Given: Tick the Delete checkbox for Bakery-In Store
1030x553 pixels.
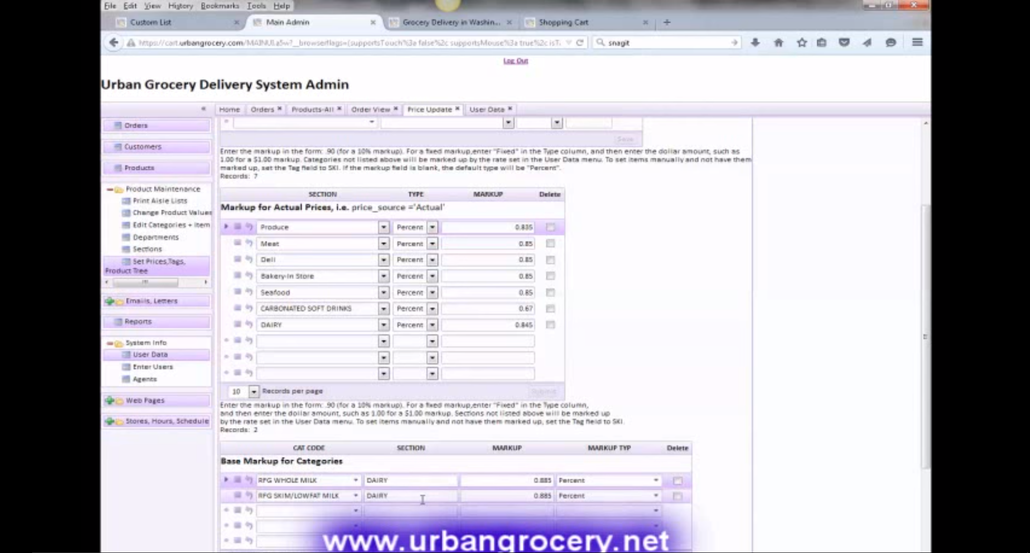Looking at the screenshot, I should [550, 276].
